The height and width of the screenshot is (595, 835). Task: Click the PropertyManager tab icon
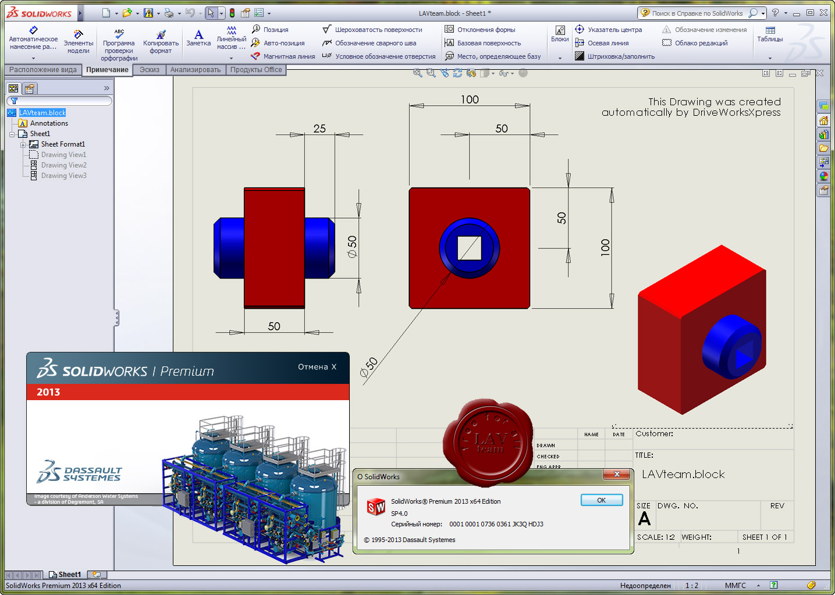pos(29,88)
